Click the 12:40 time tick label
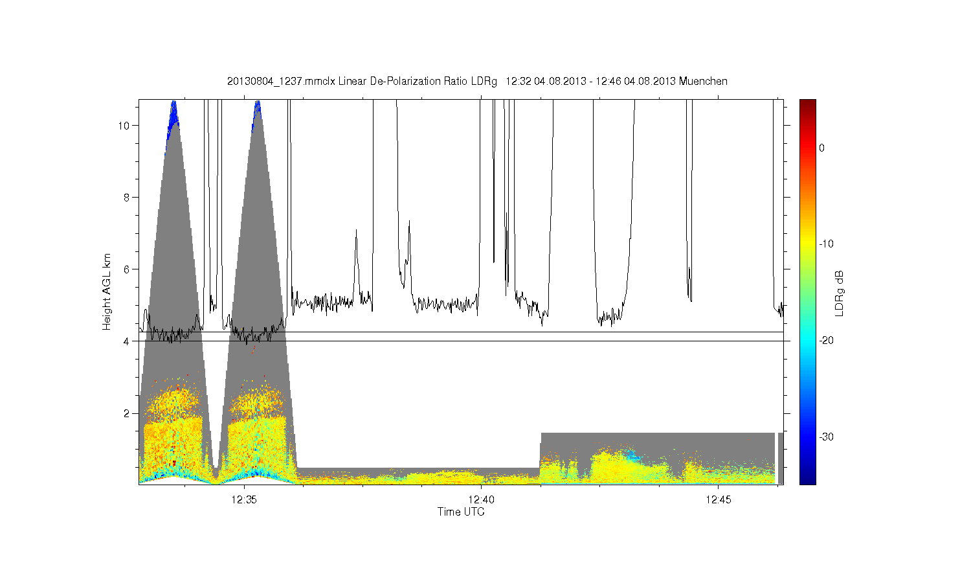 [481, 500]
